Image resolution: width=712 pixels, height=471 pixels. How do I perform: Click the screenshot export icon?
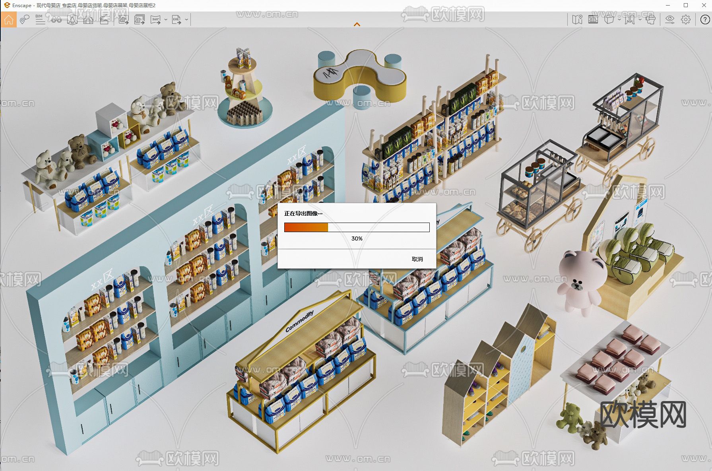124,19
